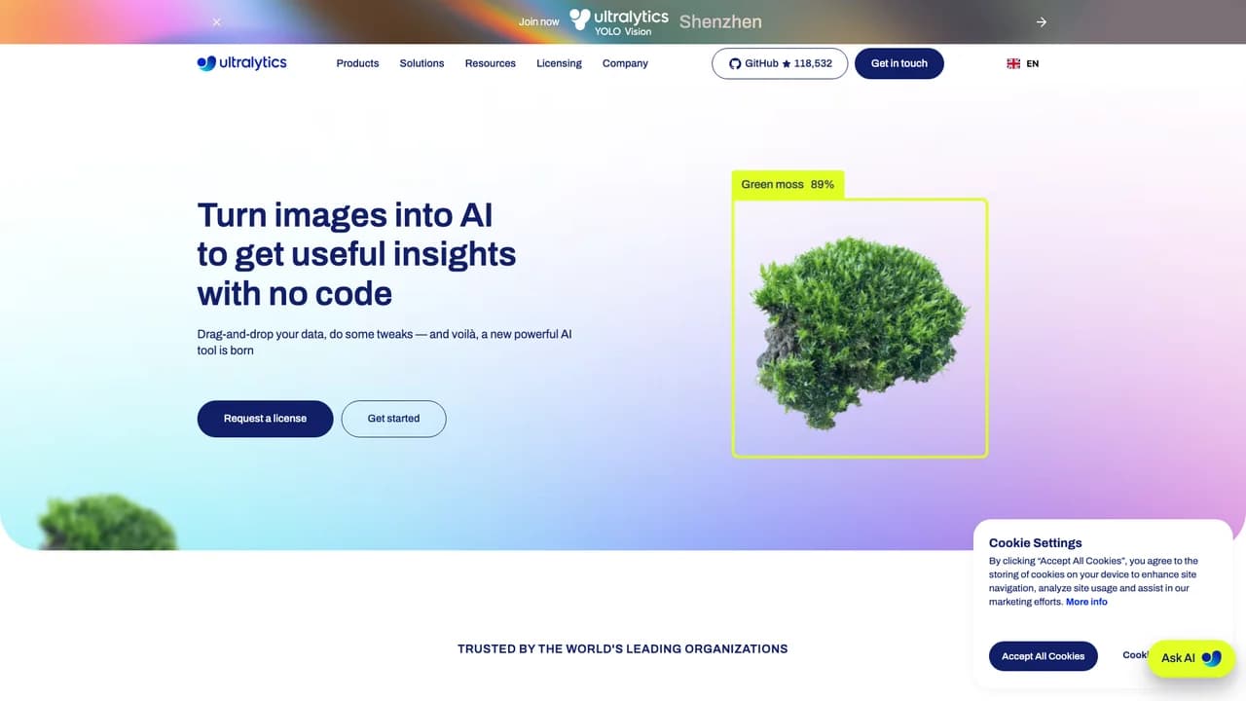Viewport: 1246px width, 701px height.
Task: Click the Green moss 89% label
Action: coord(788,184)
